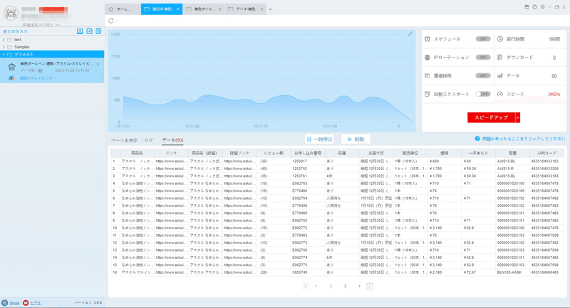
Task: Click the red スピードアップ button
Action: pyautogui.click(x=491, y=117)
